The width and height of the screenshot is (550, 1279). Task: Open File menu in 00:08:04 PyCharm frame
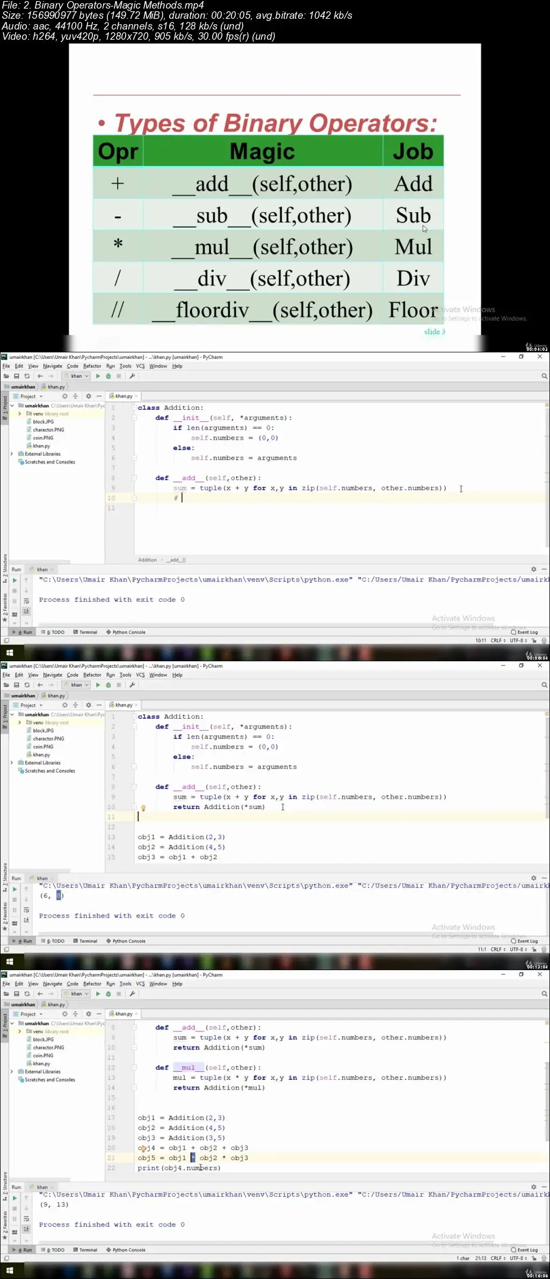click(6, 366)
